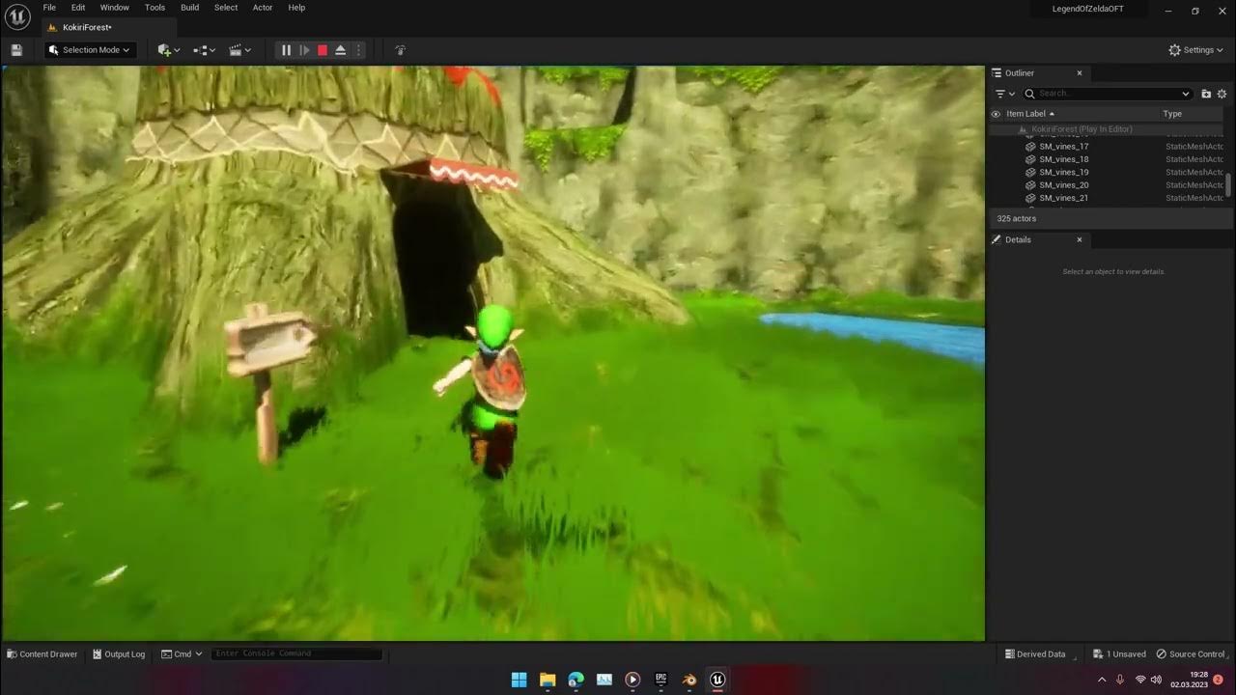
Task: Open Epic Games Launcher from the taskbar
Action: pos(660,680)
